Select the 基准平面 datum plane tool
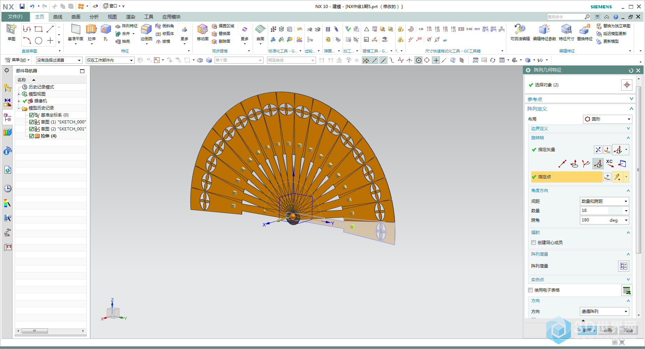The image size is (645, 349). coord(76,32)
